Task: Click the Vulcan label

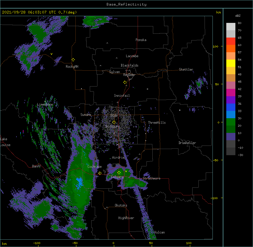Action: tap(159, 232)
